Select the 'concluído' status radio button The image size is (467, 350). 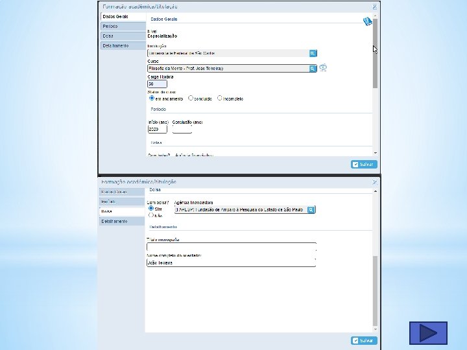[191, 98]
